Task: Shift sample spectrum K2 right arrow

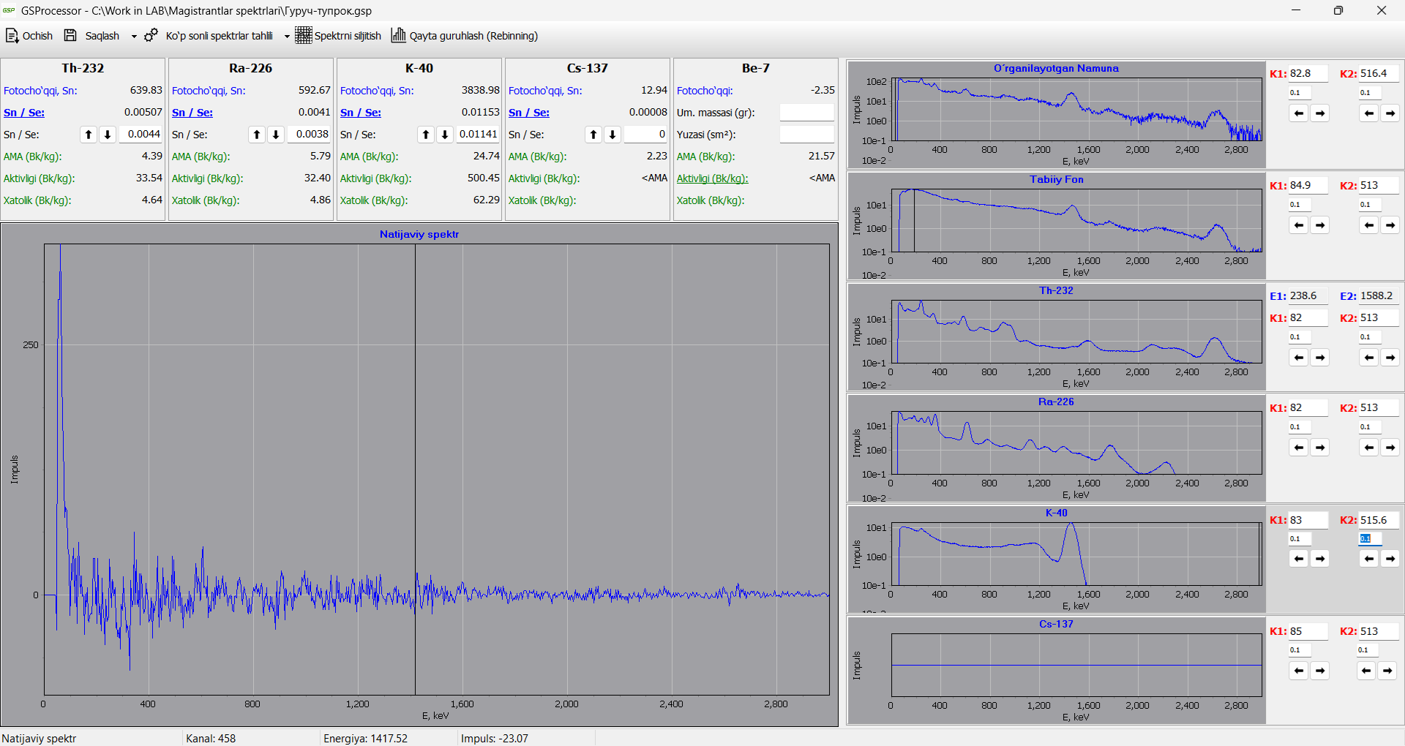Action: [x=1390, y=113]
